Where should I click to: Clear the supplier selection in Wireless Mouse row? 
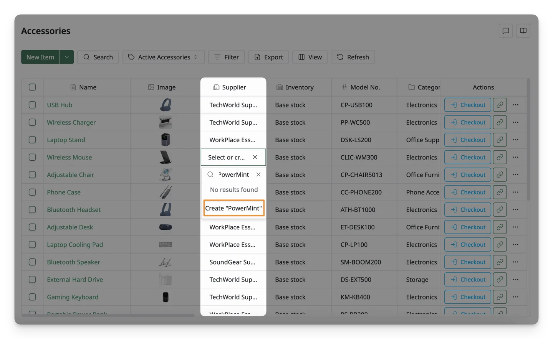(255, 157)
